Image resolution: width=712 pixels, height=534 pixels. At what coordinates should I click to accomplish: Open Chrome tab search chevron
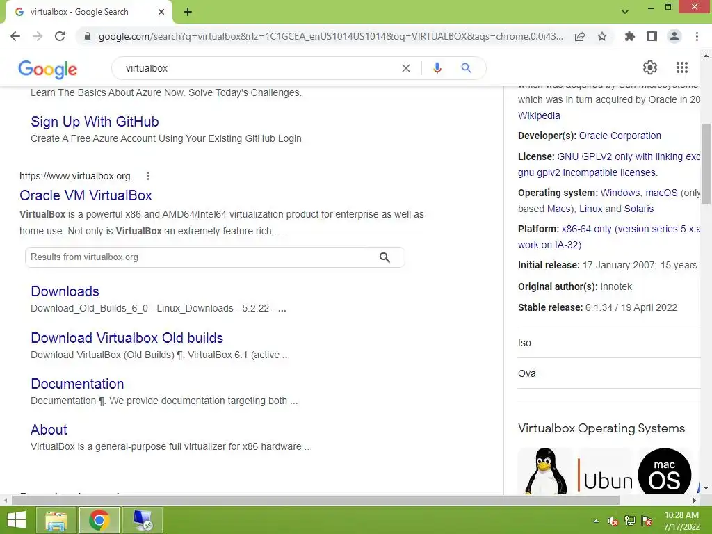pos(625,12)
